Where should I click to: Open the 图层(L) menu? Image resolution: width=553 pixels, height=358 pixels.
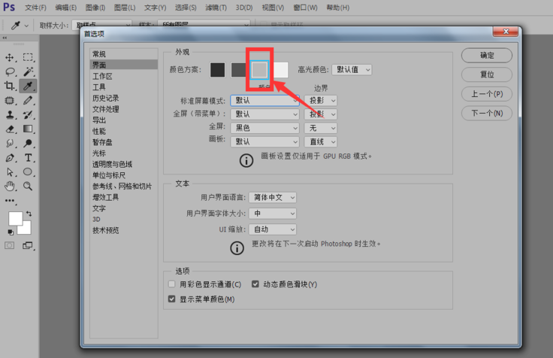[125, 8]
